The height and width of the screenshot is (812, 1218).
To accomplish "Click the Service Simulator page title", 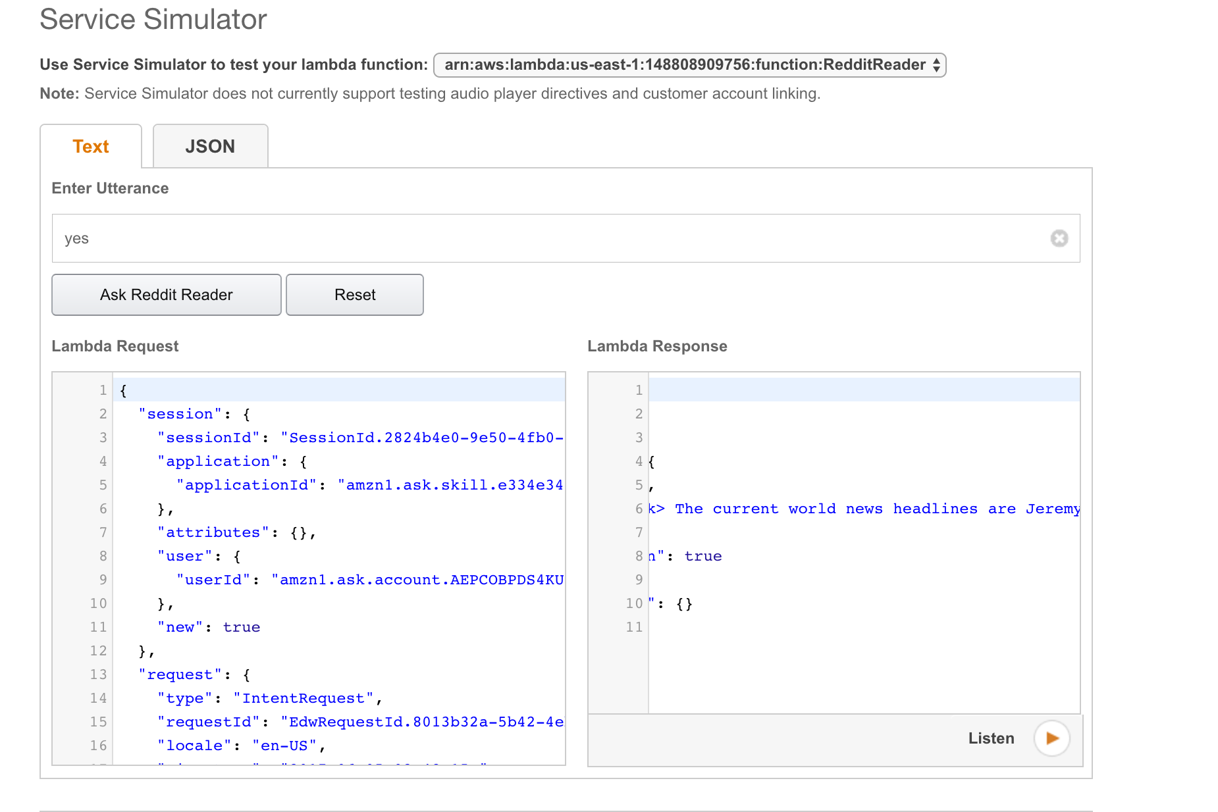I will (x=153, y=19).
